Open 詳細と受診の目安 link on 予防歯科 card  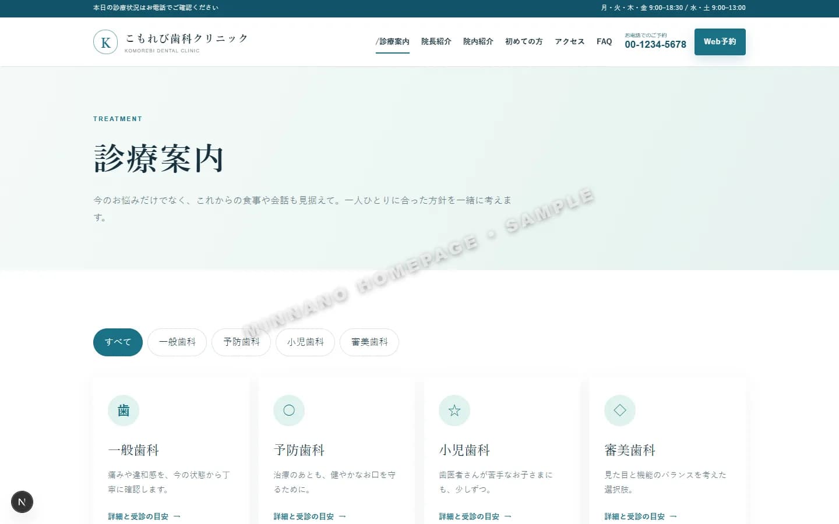click(310, 516)
